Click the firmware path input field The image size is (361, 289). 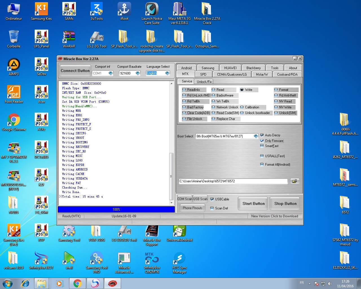[233, 181]
